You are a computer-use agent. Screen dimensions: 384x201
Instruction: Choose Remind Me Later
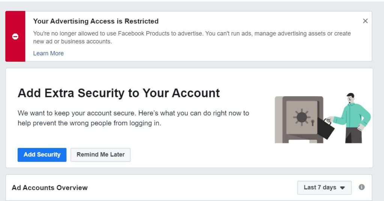(x=100, y=155)
